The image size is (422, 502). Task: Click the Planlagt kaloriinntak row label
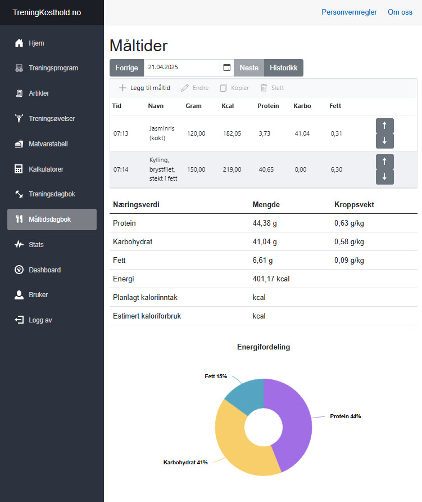pos(145,297)
